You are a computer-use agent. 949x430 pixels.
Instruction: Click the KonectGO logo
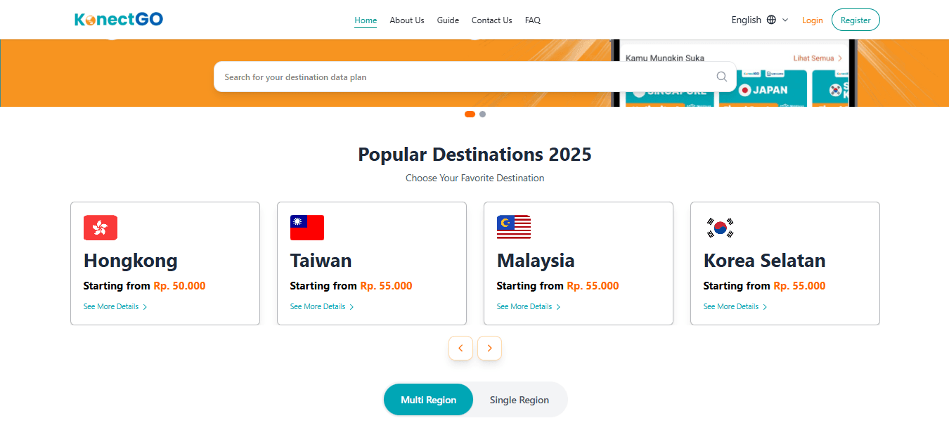point(119,20)
